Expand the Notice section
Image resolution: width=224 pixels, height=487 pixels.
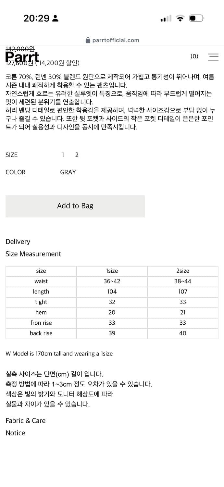click(x=15, y=433)
